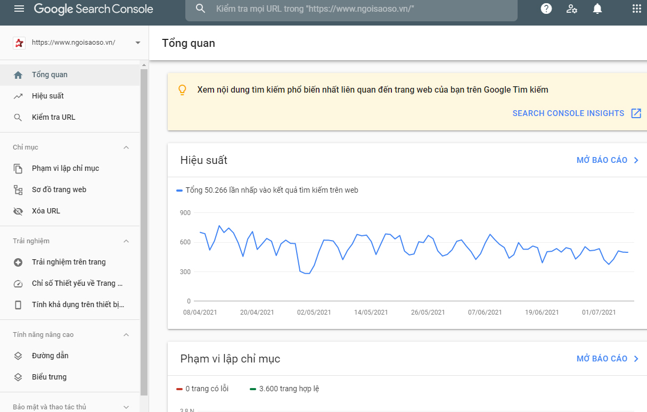647x412 pixels.
Task: Collapse the Chỉ mục sidebar section
Action: click(x=126, y=147)
